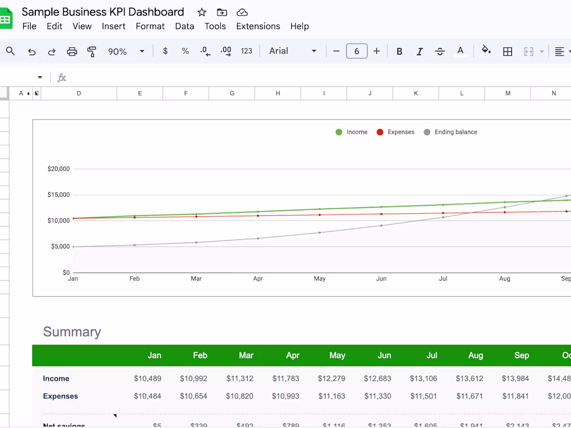Image resolution: width=571 pixels, height=428 pixels.
Task: Click the Expenses legend entry in chart
Action: tap(396, 132)
